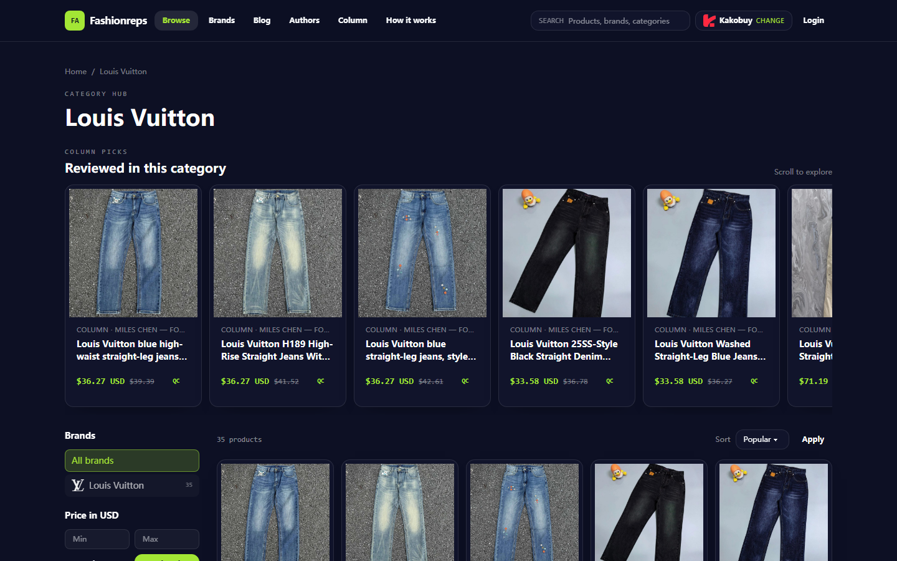Viewport: 897px width, 561px height.
Task: Click the Max price input
Action: click(x=167, y=539)
